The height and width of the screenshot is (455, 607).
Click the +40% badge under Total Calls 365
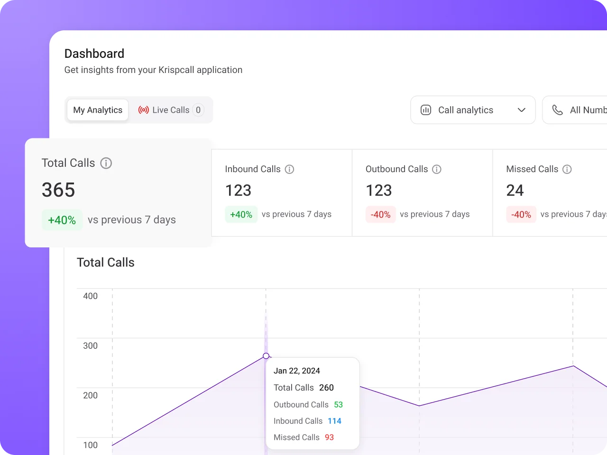[x=62, y=220]
